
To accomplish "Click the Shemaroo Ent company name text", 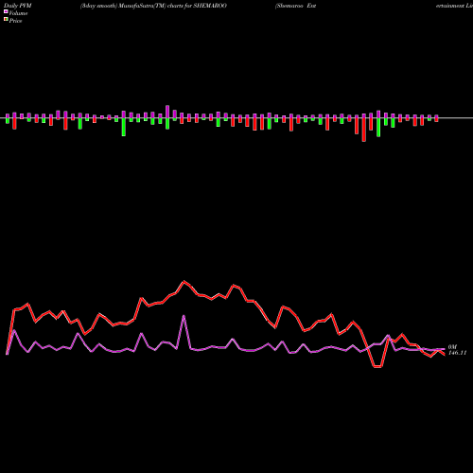I will pyautogui.click(x=296, y=6).
